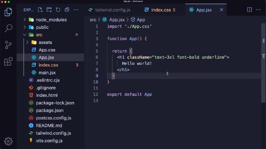Open App.css in file tree

(x=50, y=50)
